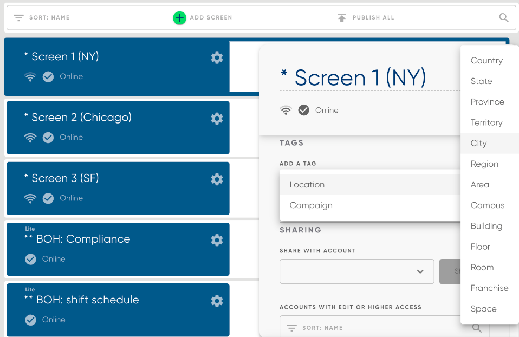Click wifi icon on Screen 2 (Chicago) card
Image resolution: width=519 pixels, height=337 pixels.
pos(30,138)
